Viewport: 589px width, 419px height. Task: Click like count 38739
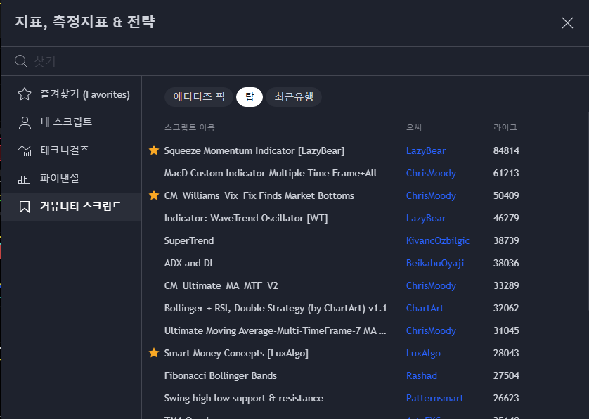[506, 241]
